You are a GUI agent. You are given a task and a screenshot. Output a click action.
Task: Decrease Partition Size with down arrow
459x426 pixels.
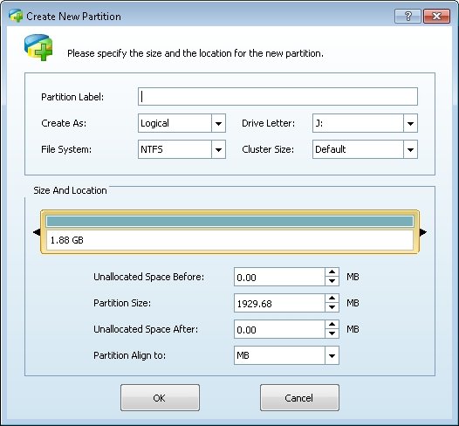[x=332, y=307]
